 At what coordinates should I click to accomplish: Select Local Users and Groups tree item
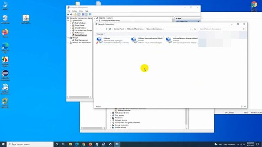coord(83,30)
